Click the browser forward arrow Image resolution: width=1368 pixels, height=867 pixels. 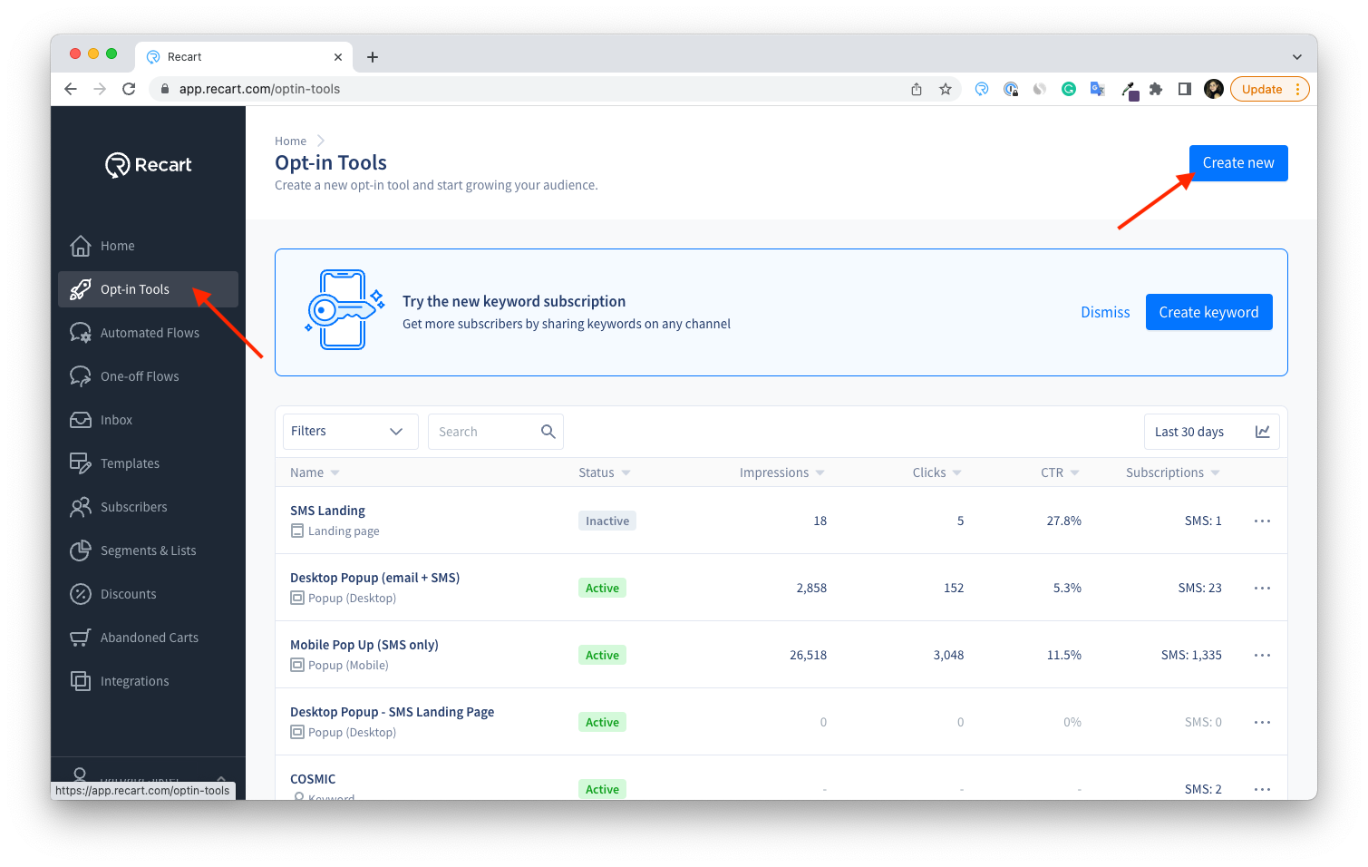(100, 89)
